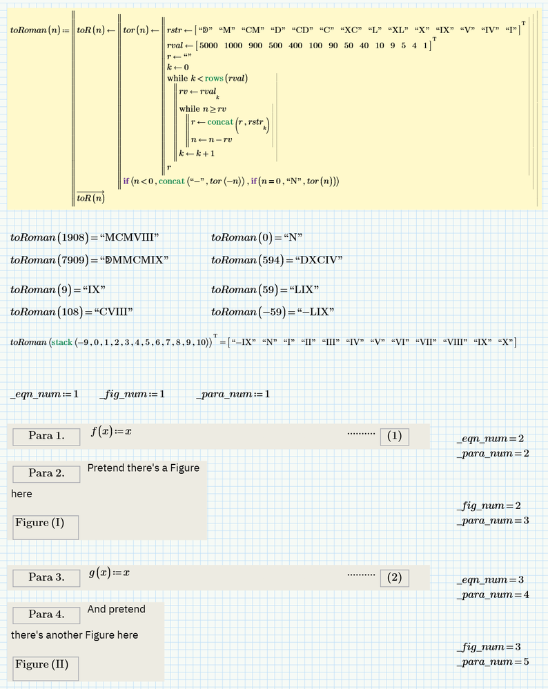Viewport: 548px width, 689px height.
Task: Select the "Para 4." label box
Action: [46, 614]
